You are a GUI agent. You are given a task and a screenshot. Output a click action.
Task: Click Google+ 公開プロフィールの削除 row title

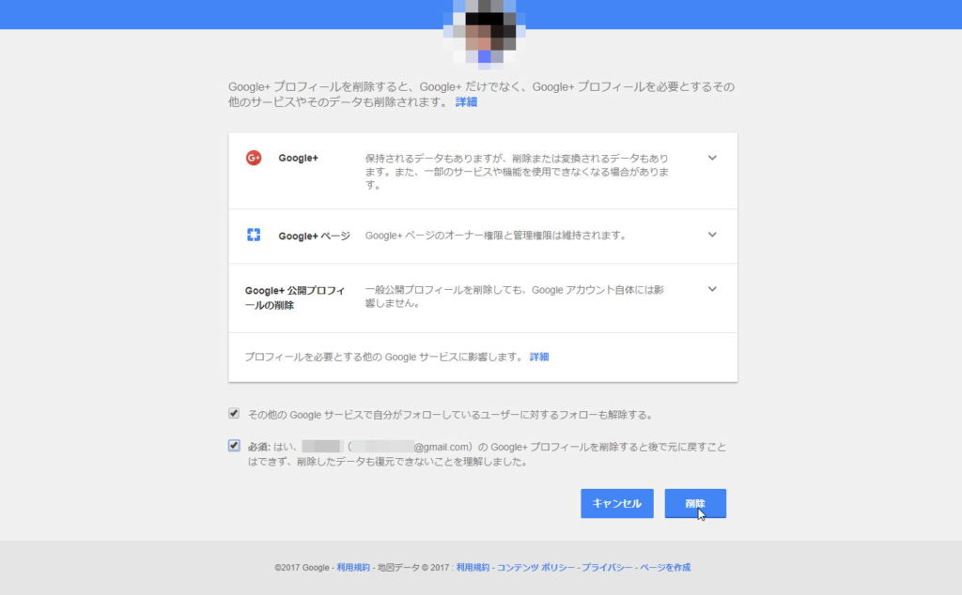(x=294, y=297)
